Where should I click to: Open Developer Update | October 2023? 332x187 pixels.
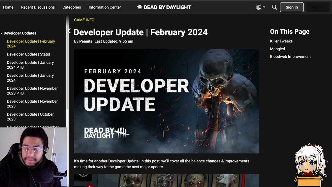pos(30,117)
